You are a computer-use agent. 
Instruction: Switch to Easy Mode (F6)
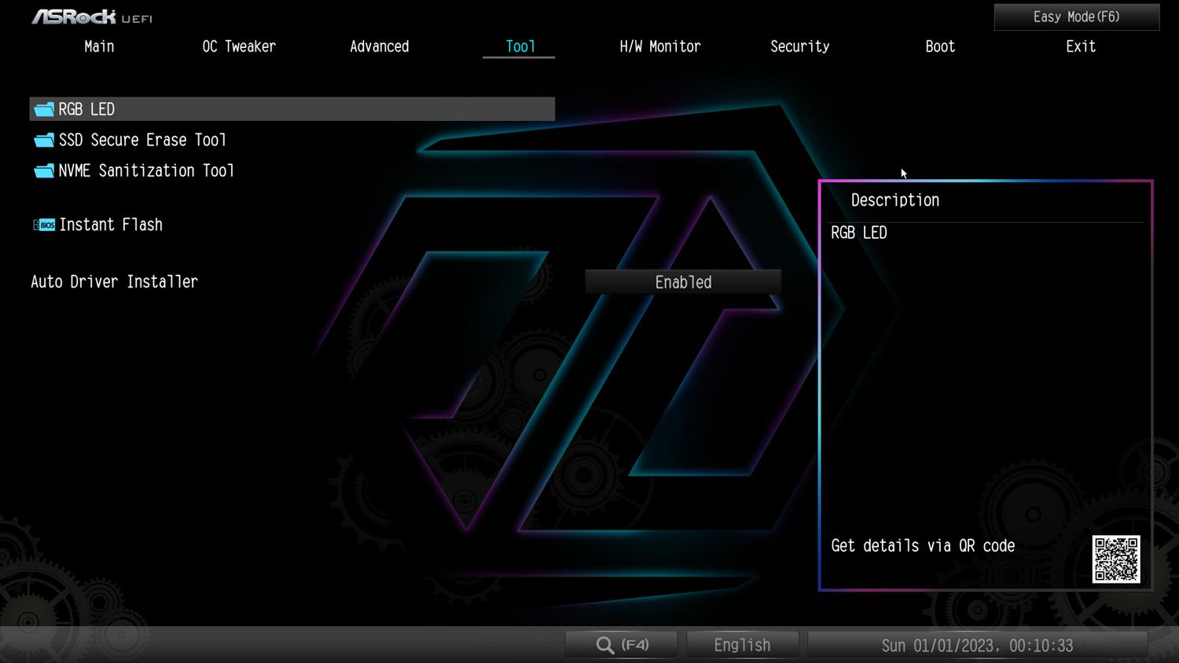pyautogui.click(x=1076, y=16)
